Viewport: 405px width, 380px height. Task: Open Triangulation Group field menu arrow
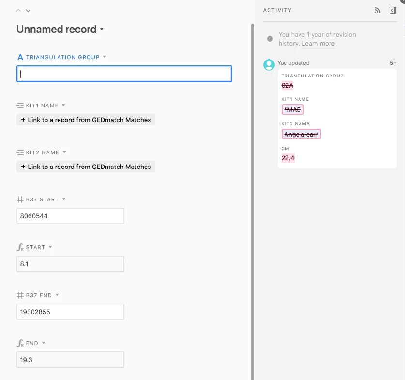point(105,57)
